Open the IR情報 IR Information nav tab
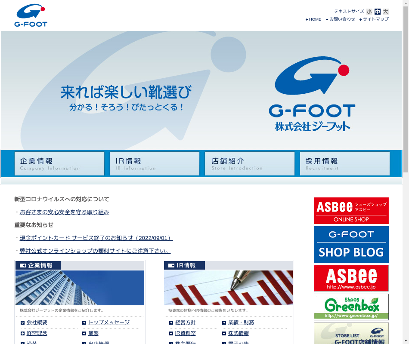 click(155, 164)
